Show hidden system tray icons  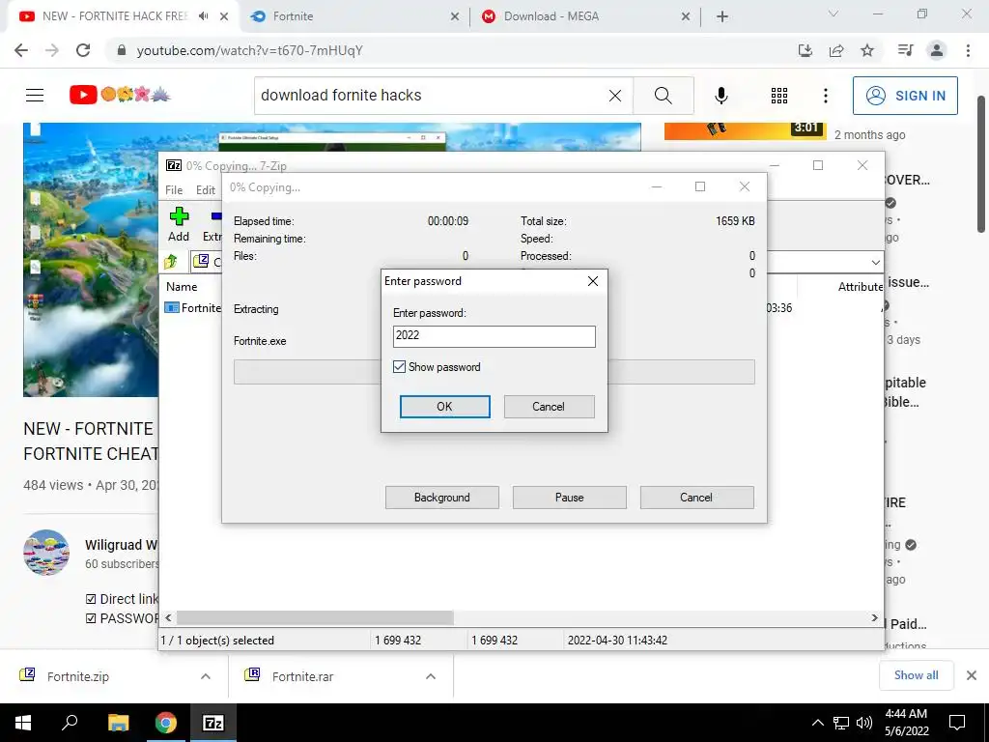817,723
